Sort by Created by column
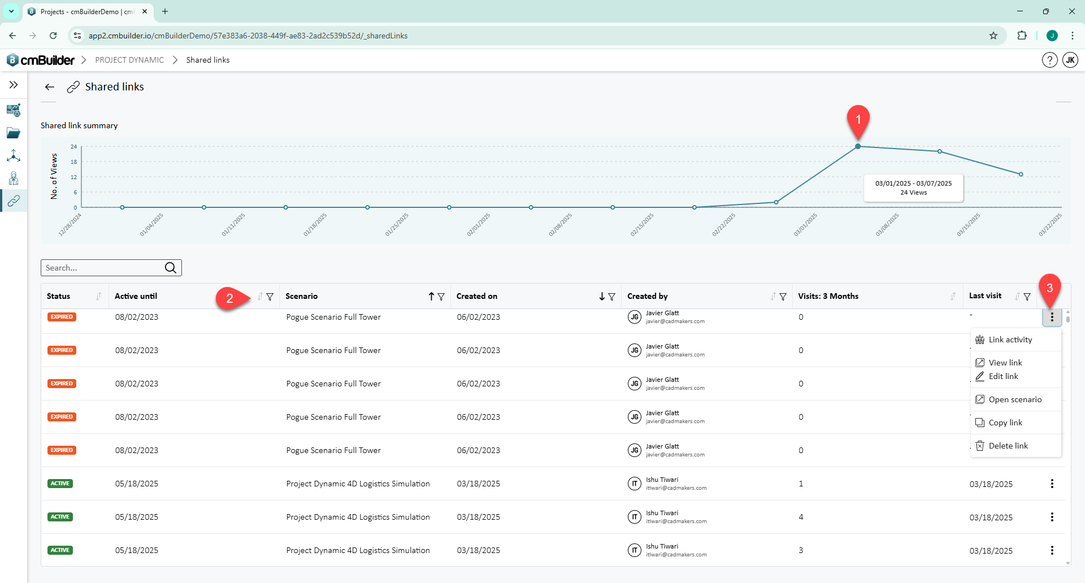 [773, 296]
